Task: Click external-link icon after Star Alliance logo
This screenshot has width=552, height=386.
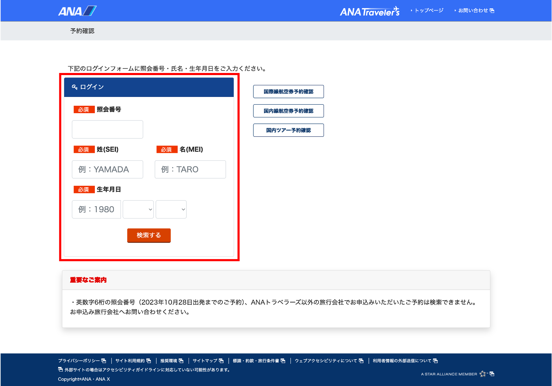Action: click(492, 374)
